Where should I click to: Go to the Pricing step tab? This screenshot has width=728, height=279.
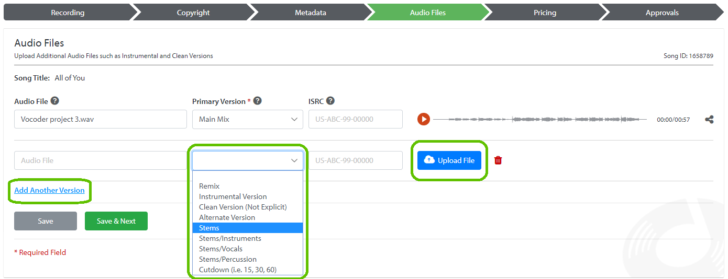pyautogui.click(x=545, y=13)
